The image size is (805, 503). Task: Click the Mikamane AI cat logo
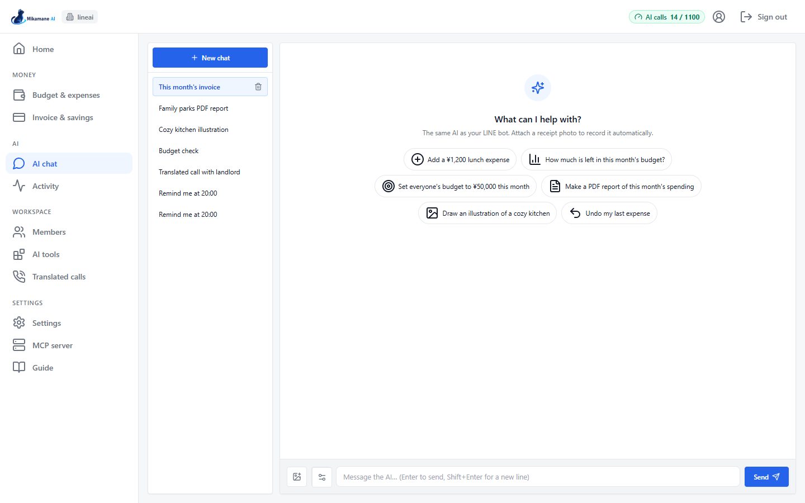pyautogui.click(x=33, y=17)
